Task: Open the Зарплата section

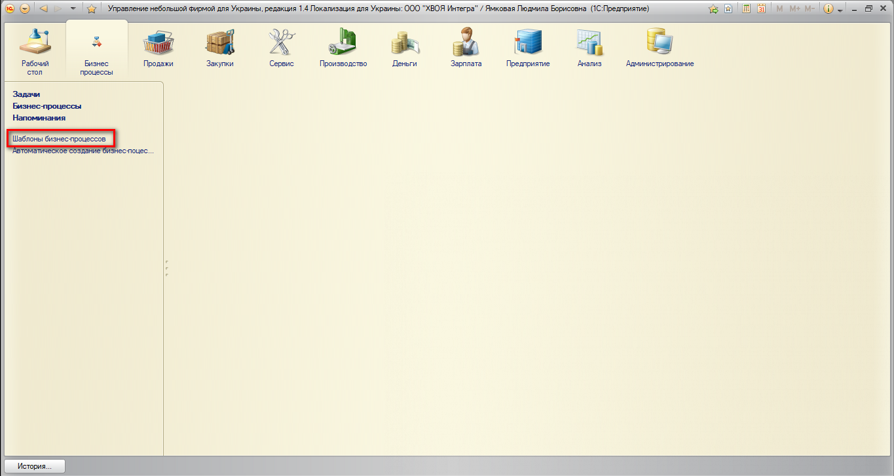Action: [x=466, y=48]
